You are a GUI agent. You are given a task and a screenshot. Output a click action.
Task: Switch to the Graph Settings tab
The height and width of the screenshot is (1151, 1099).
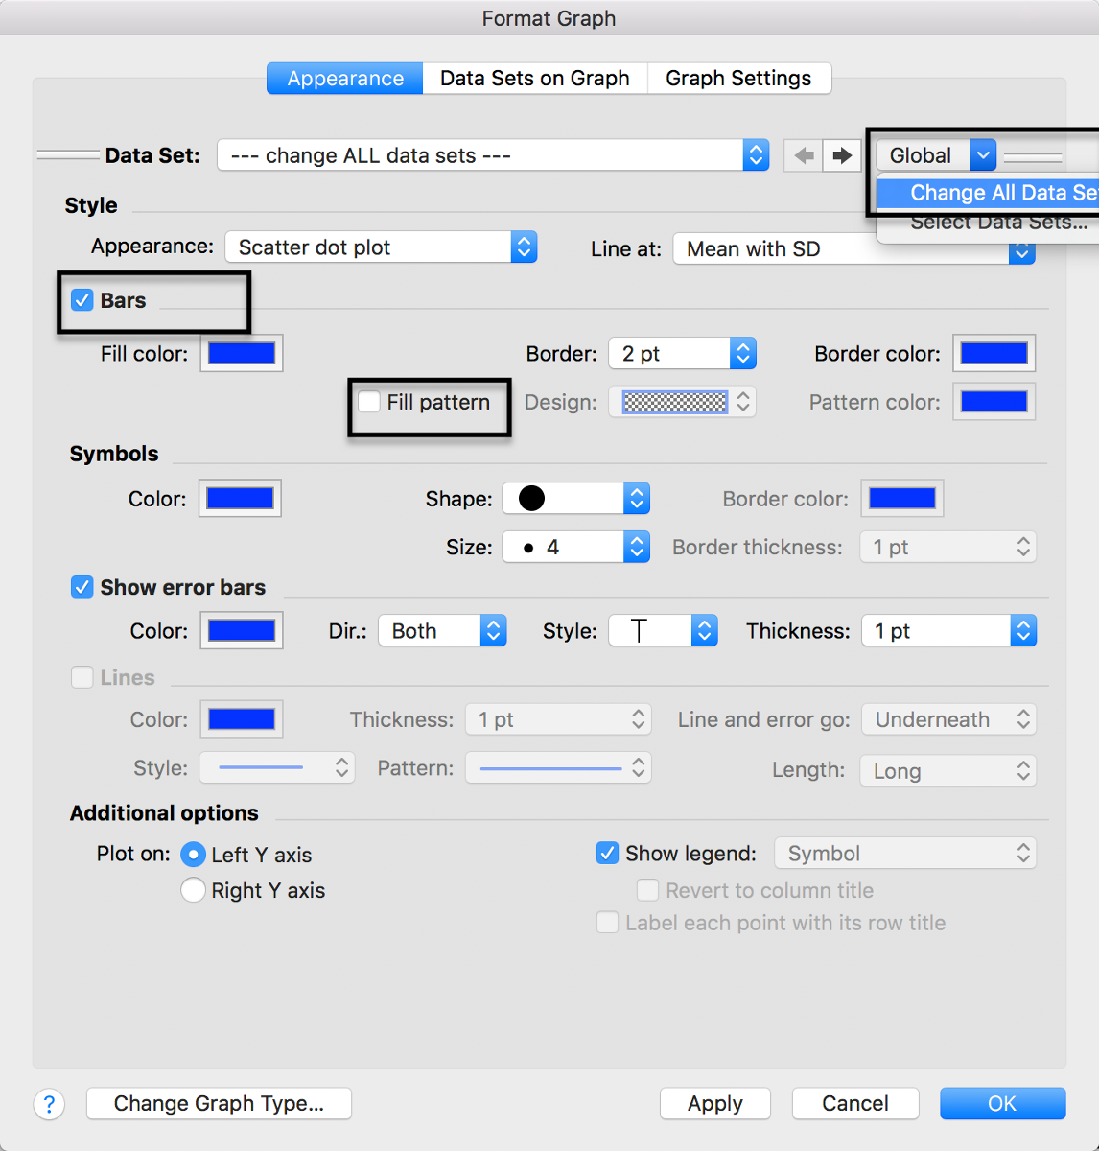coord(739,78)
